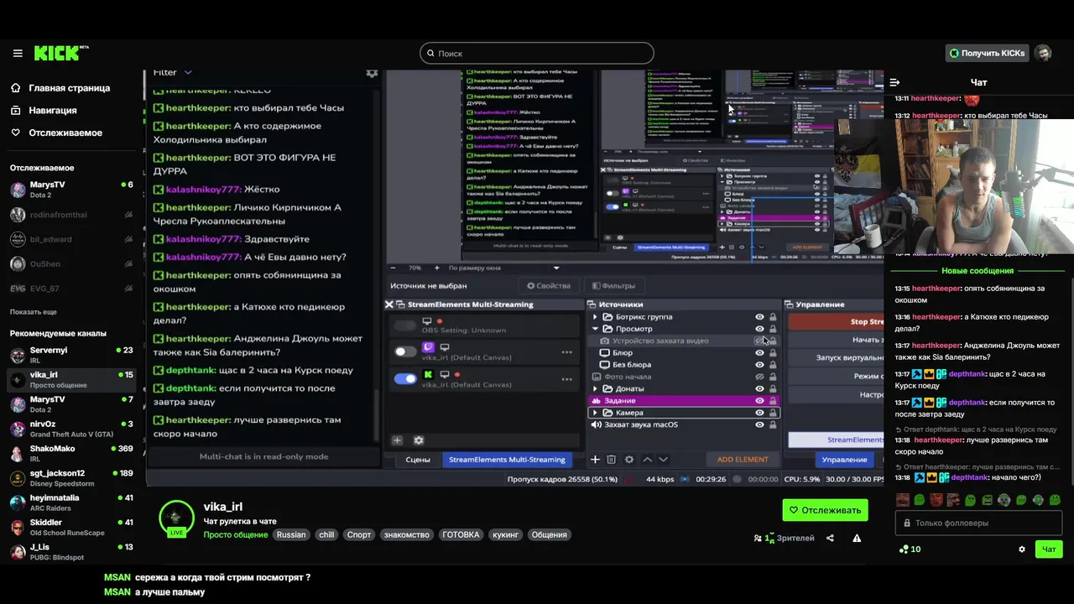Open the По размеру окна scaling dropdown
This screenshot has height=604, width=1074.
point(503,268)
